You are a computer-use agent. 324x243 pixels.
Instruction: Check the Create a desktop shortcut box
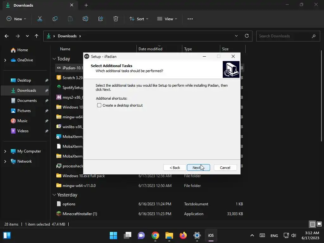click(x=99, y=105)
